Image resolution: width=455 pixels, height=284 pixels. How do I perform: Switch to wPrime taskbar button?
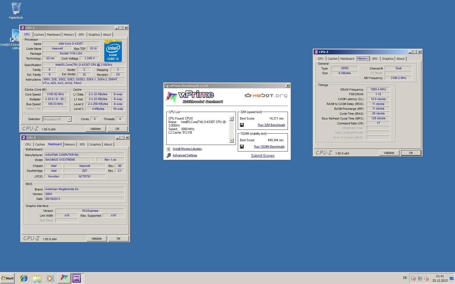64,278
